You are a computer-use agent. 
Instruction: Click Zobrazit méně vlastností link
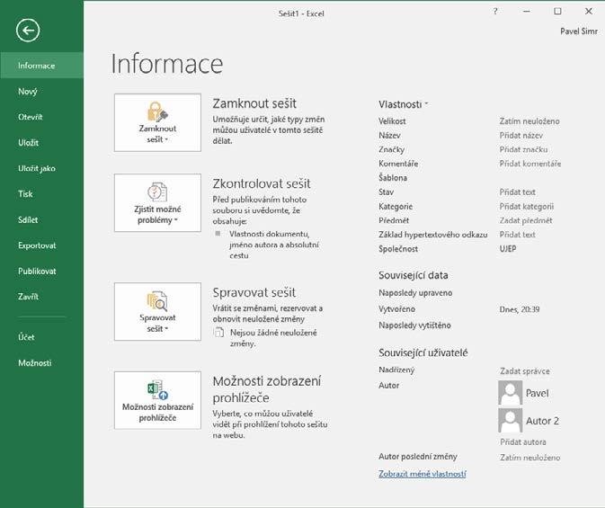click(x=423, y=474)
